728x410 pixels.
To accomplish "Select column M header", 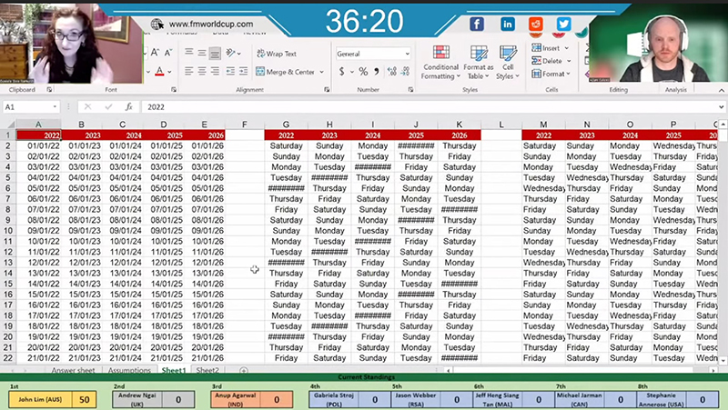I will point(543,125).
